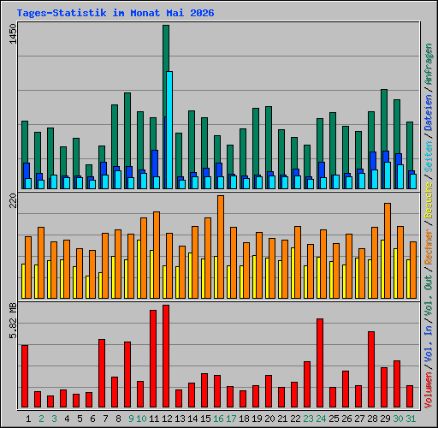Click day label 3 on the x-axis

(x=54, y=419)
